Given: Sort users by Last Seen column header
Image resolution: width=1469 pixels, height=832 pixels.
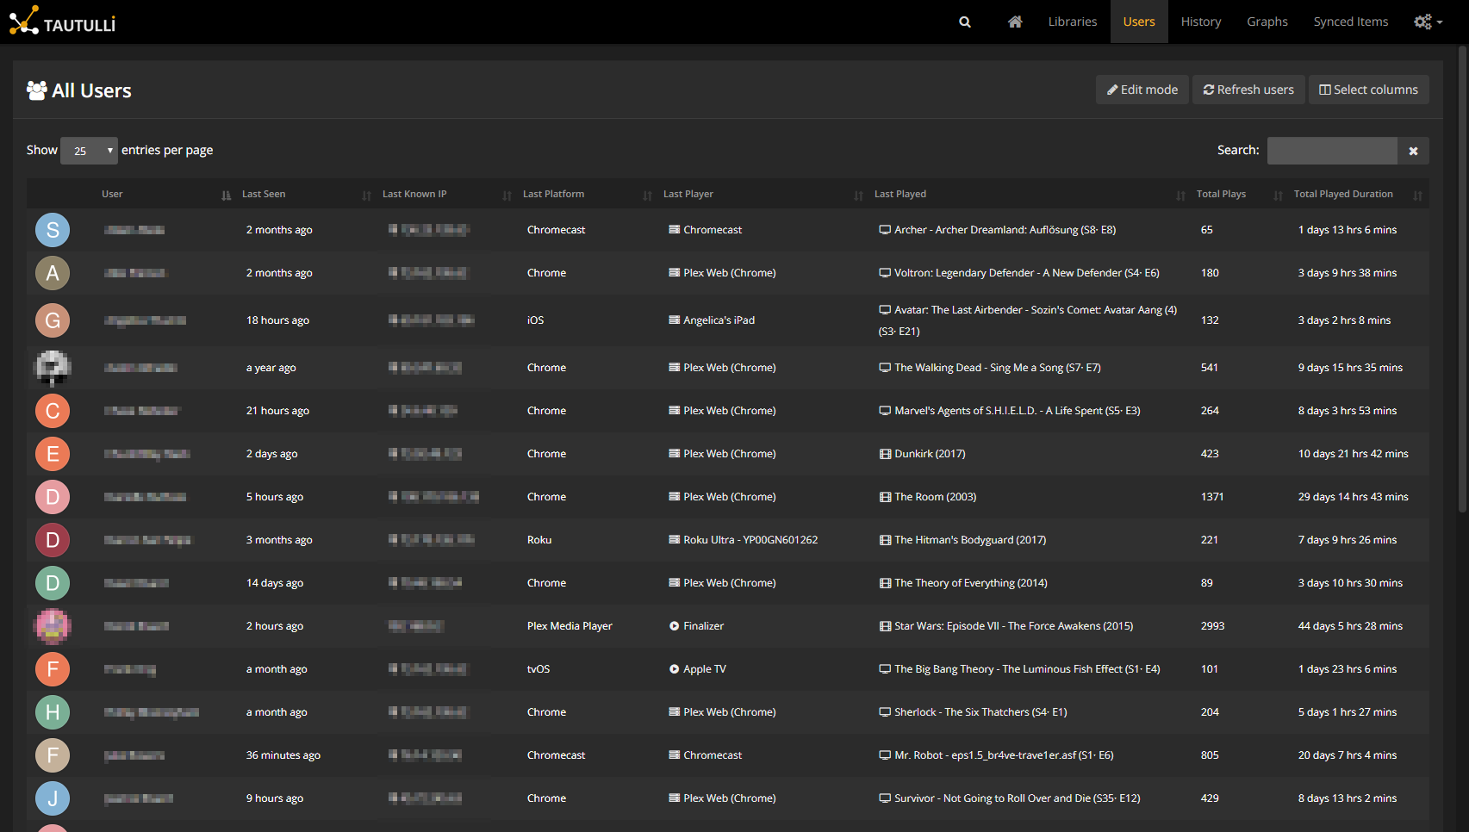Looking at the screenshot, I should (x=264, y=195).
